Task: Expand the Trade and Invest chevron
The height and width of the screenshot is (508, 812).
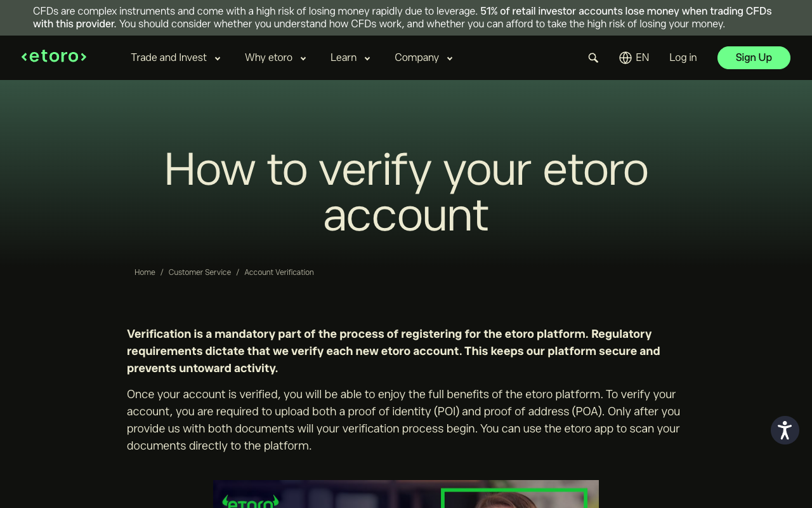Action: click(x=218, y=58)
